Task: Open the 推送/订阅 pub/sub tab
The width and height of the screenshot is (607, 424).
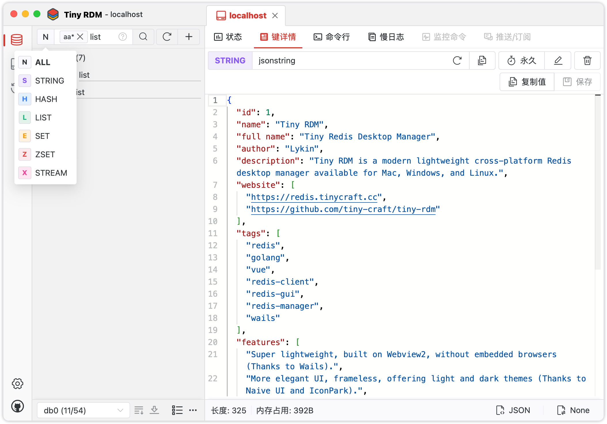Action: pyautogui.click(x=507, y=37)
